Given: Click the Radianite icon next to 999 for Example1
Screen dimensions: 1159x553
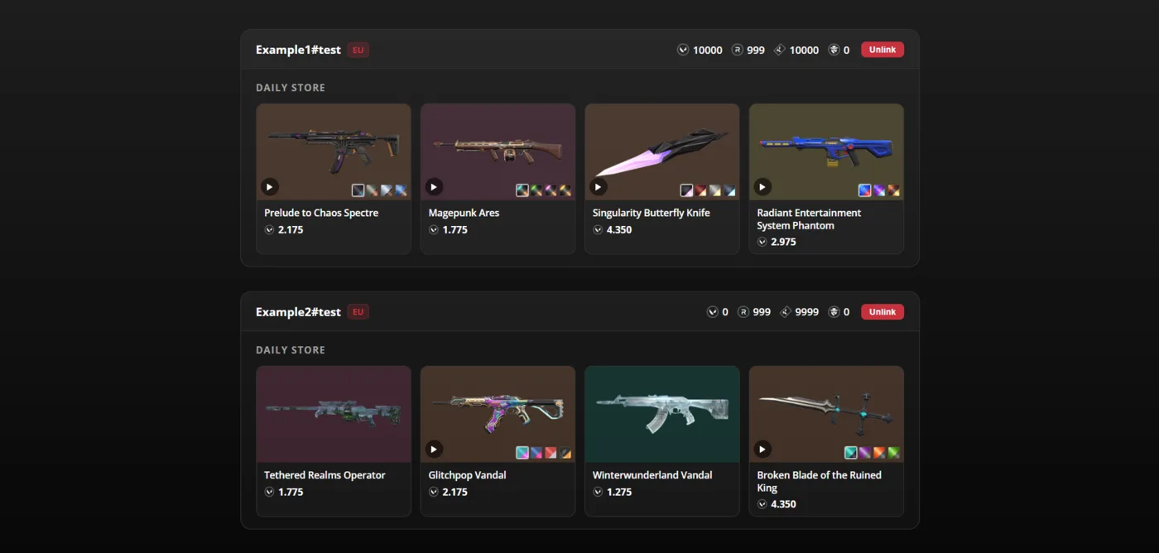Looking at the screenshot, I should (737, 50).
